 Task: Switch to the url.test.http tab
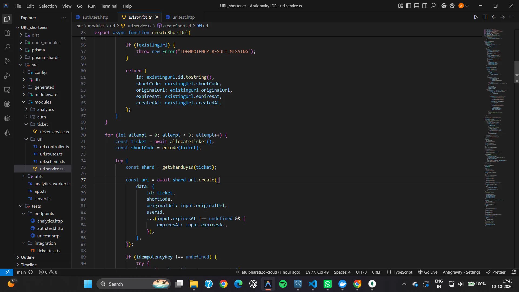click(x=183, y=17)
